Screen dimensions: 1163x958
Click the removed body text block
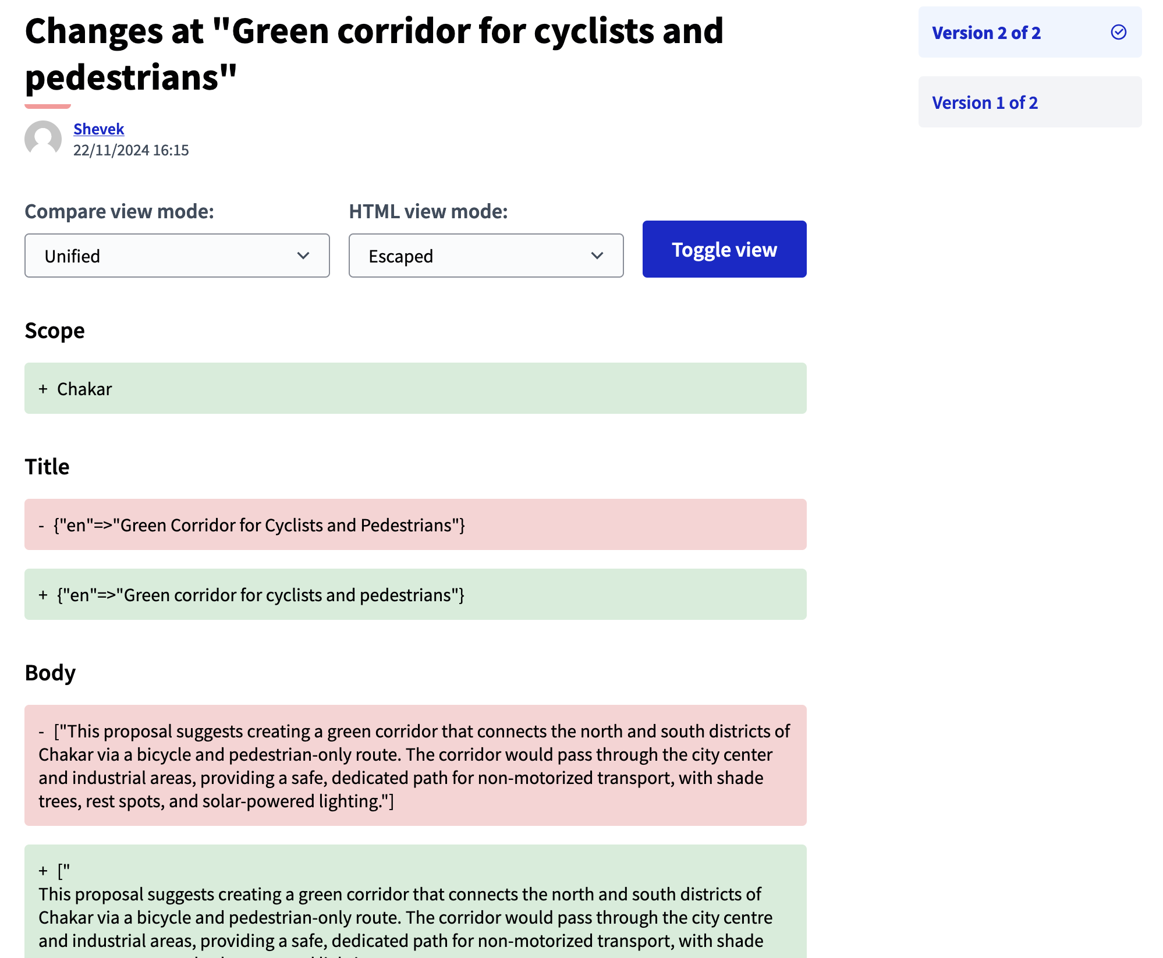point(414,765)
